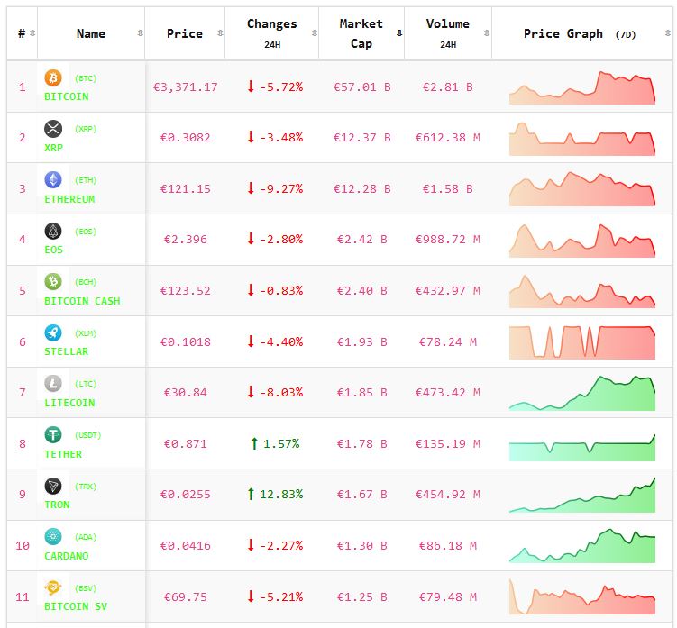Sort table by Name column arrows
Image resolution: width=677 pixels, height=628 pixels.
click(140, 33)
